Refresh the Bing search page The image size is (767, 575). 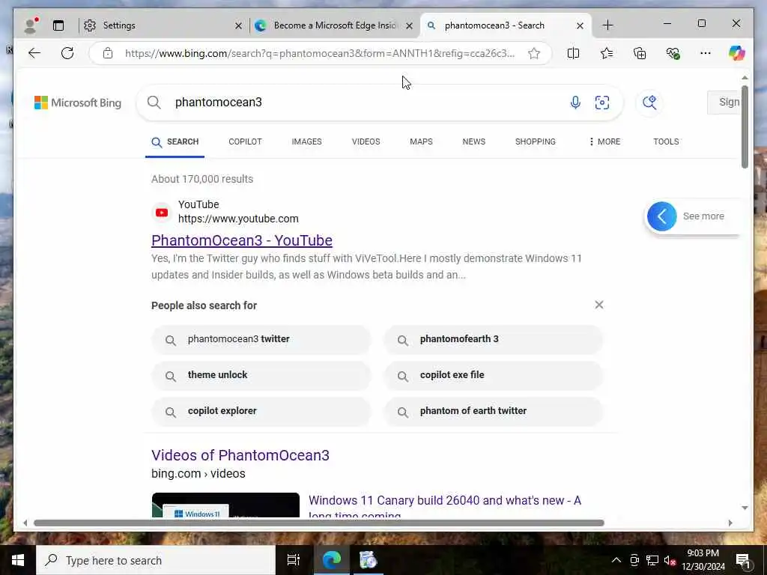point(67,53)
